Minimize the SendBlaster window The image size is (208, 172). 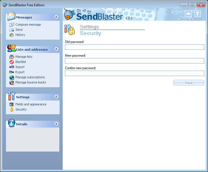pyautogui.click(x=184, y=5)
